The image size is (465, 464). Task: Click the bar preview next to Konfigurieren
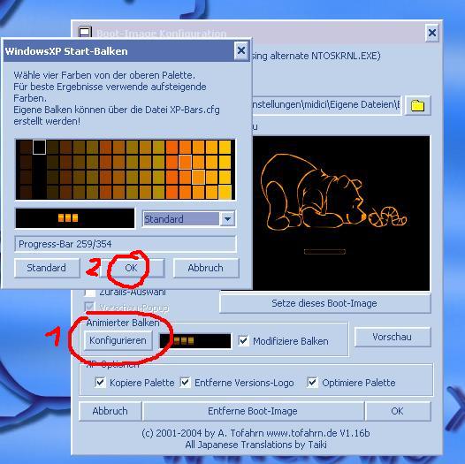[195, 340]
